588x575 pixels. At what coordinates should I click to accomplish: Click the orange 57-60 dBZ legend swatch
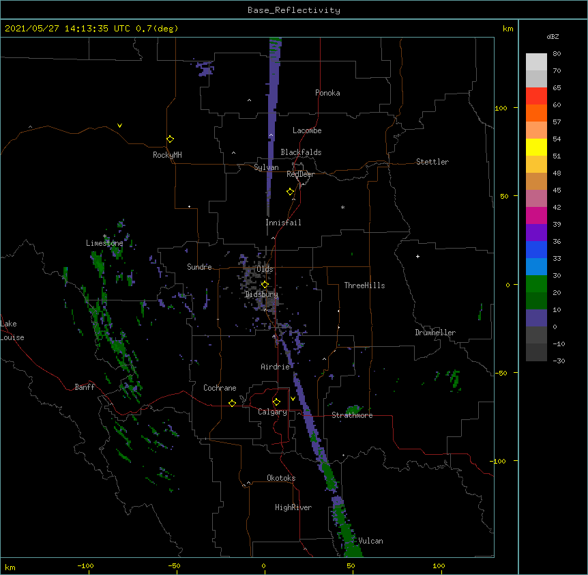pyautogui.click(x=536, y=113)
